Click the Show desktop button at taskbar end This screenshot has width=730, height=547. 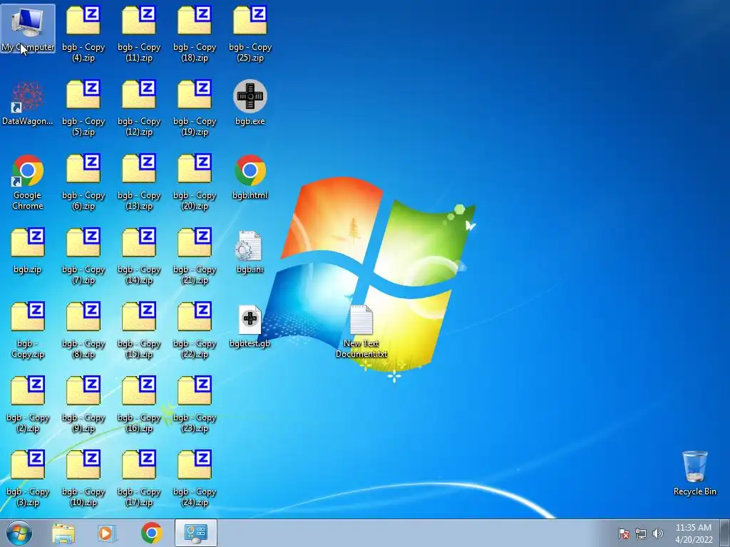tap(725, 533)
